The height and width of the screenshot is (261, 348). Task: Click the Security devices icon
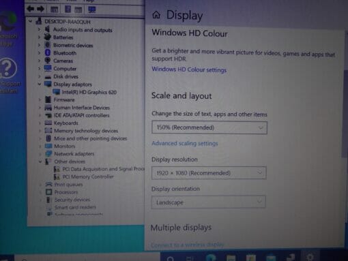(48, 200)
